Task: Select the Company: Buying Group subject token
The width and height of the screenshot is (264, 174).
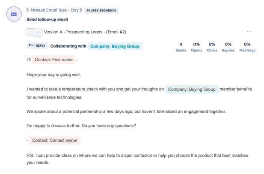Action: click(x=115, y=46)
